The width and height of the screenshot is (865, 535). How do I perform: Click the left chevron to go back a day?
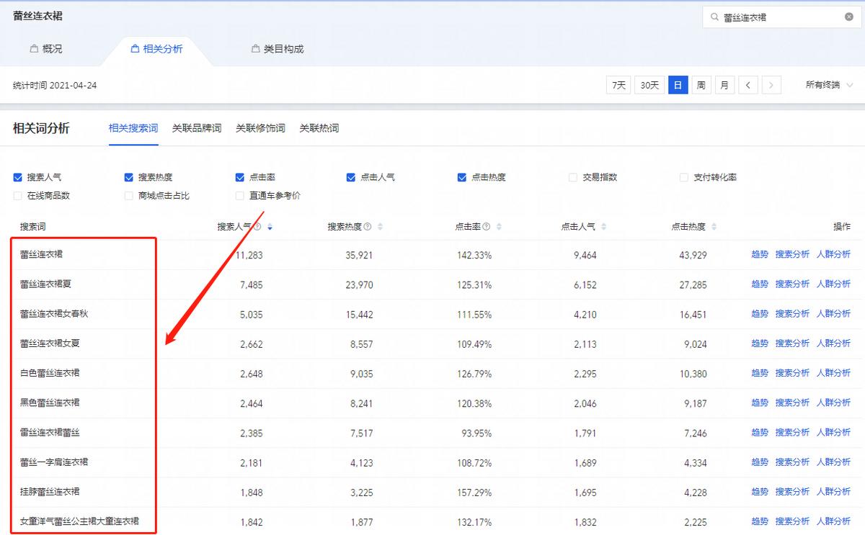(748, 84)
